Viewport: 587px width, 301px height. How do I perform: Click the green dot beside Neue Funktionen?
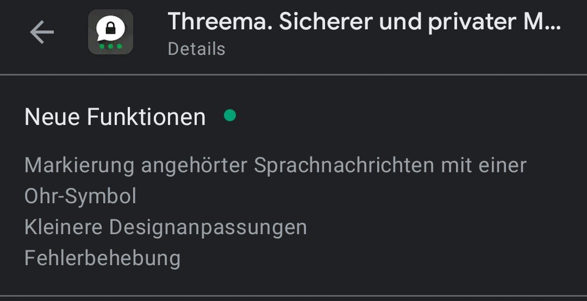[230, 115]
